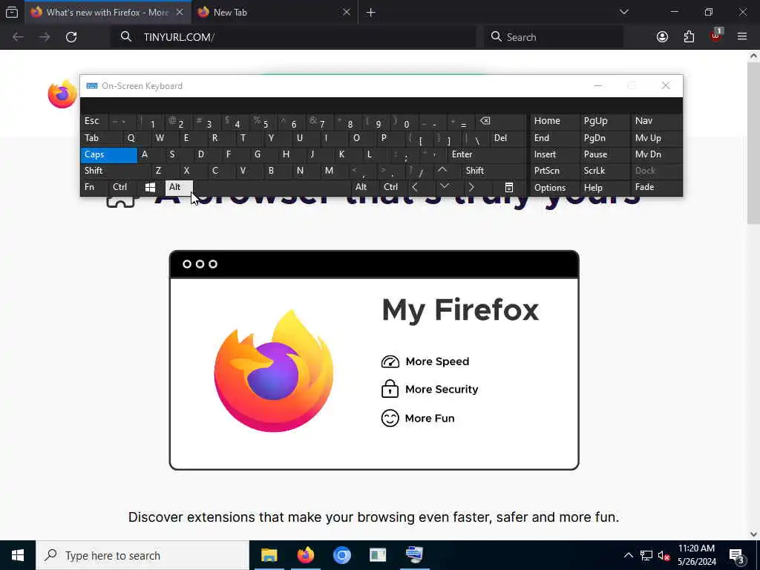Open the muted volume tray icon
This screenshot has width=760, height=570.
(x=664, y=555)
